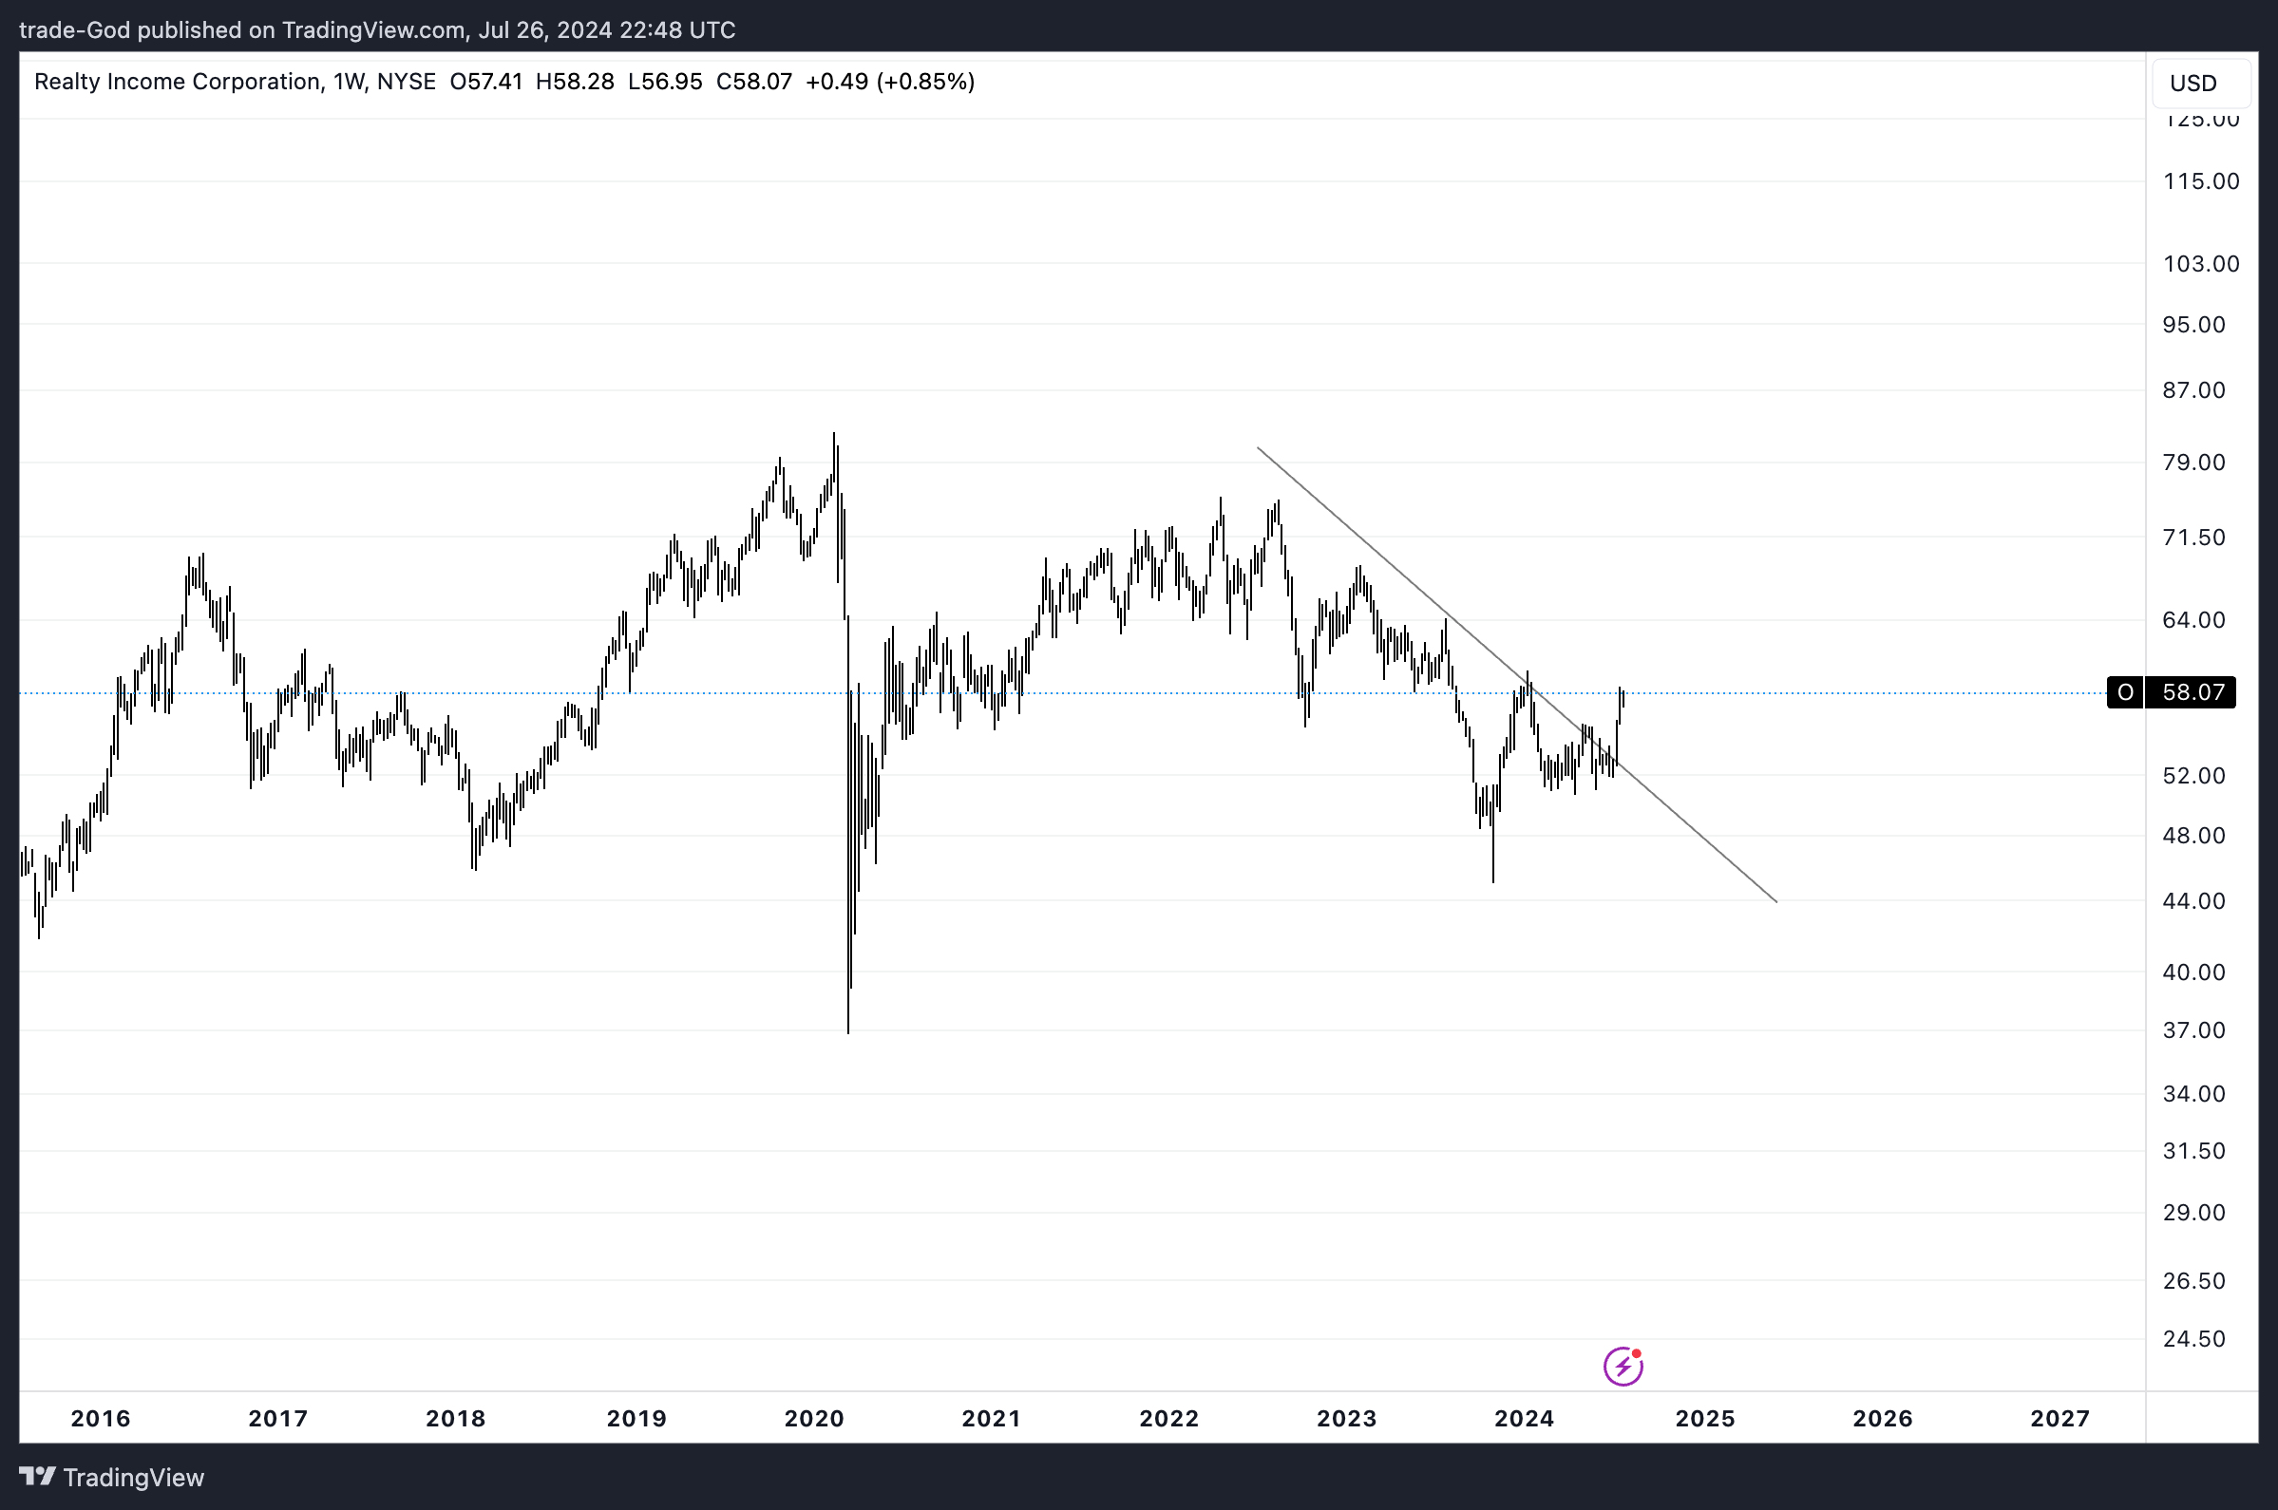This screenshot has width=2278, height=1510.
Task: Click the 44.00 price axis label
Action: pos(2193,900)
